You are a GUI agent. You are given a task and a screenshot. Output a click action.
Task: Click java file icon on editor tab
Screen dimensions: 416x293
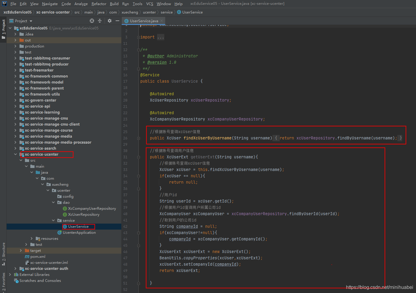coord(126,21)
